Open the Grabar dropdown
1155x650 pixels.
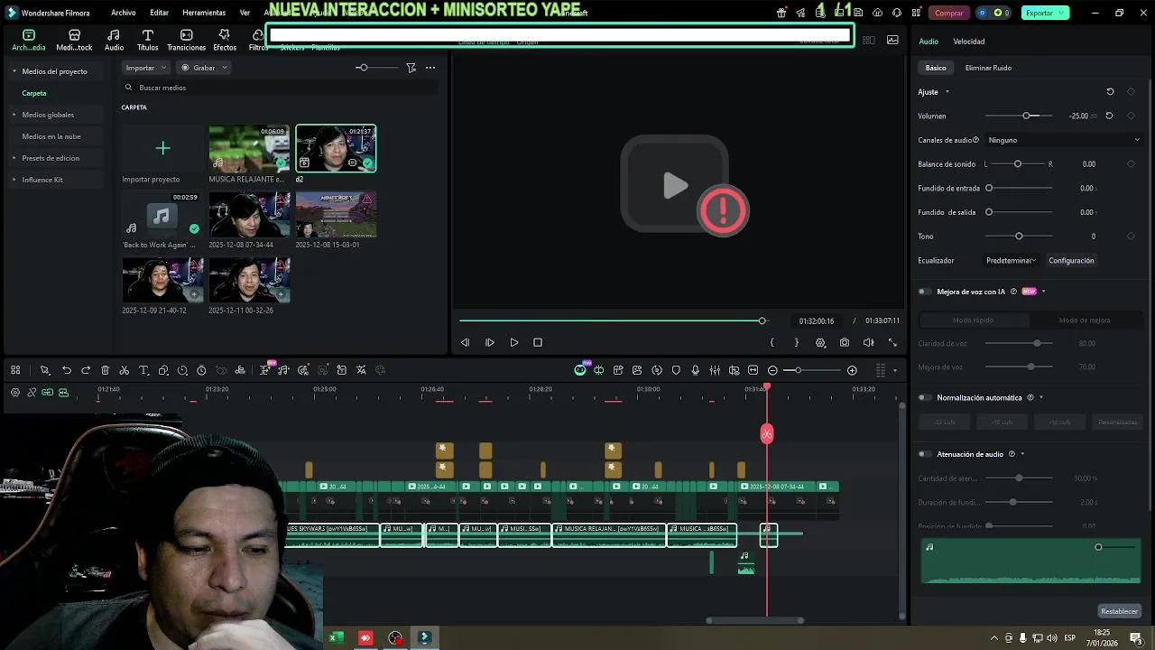205,68
